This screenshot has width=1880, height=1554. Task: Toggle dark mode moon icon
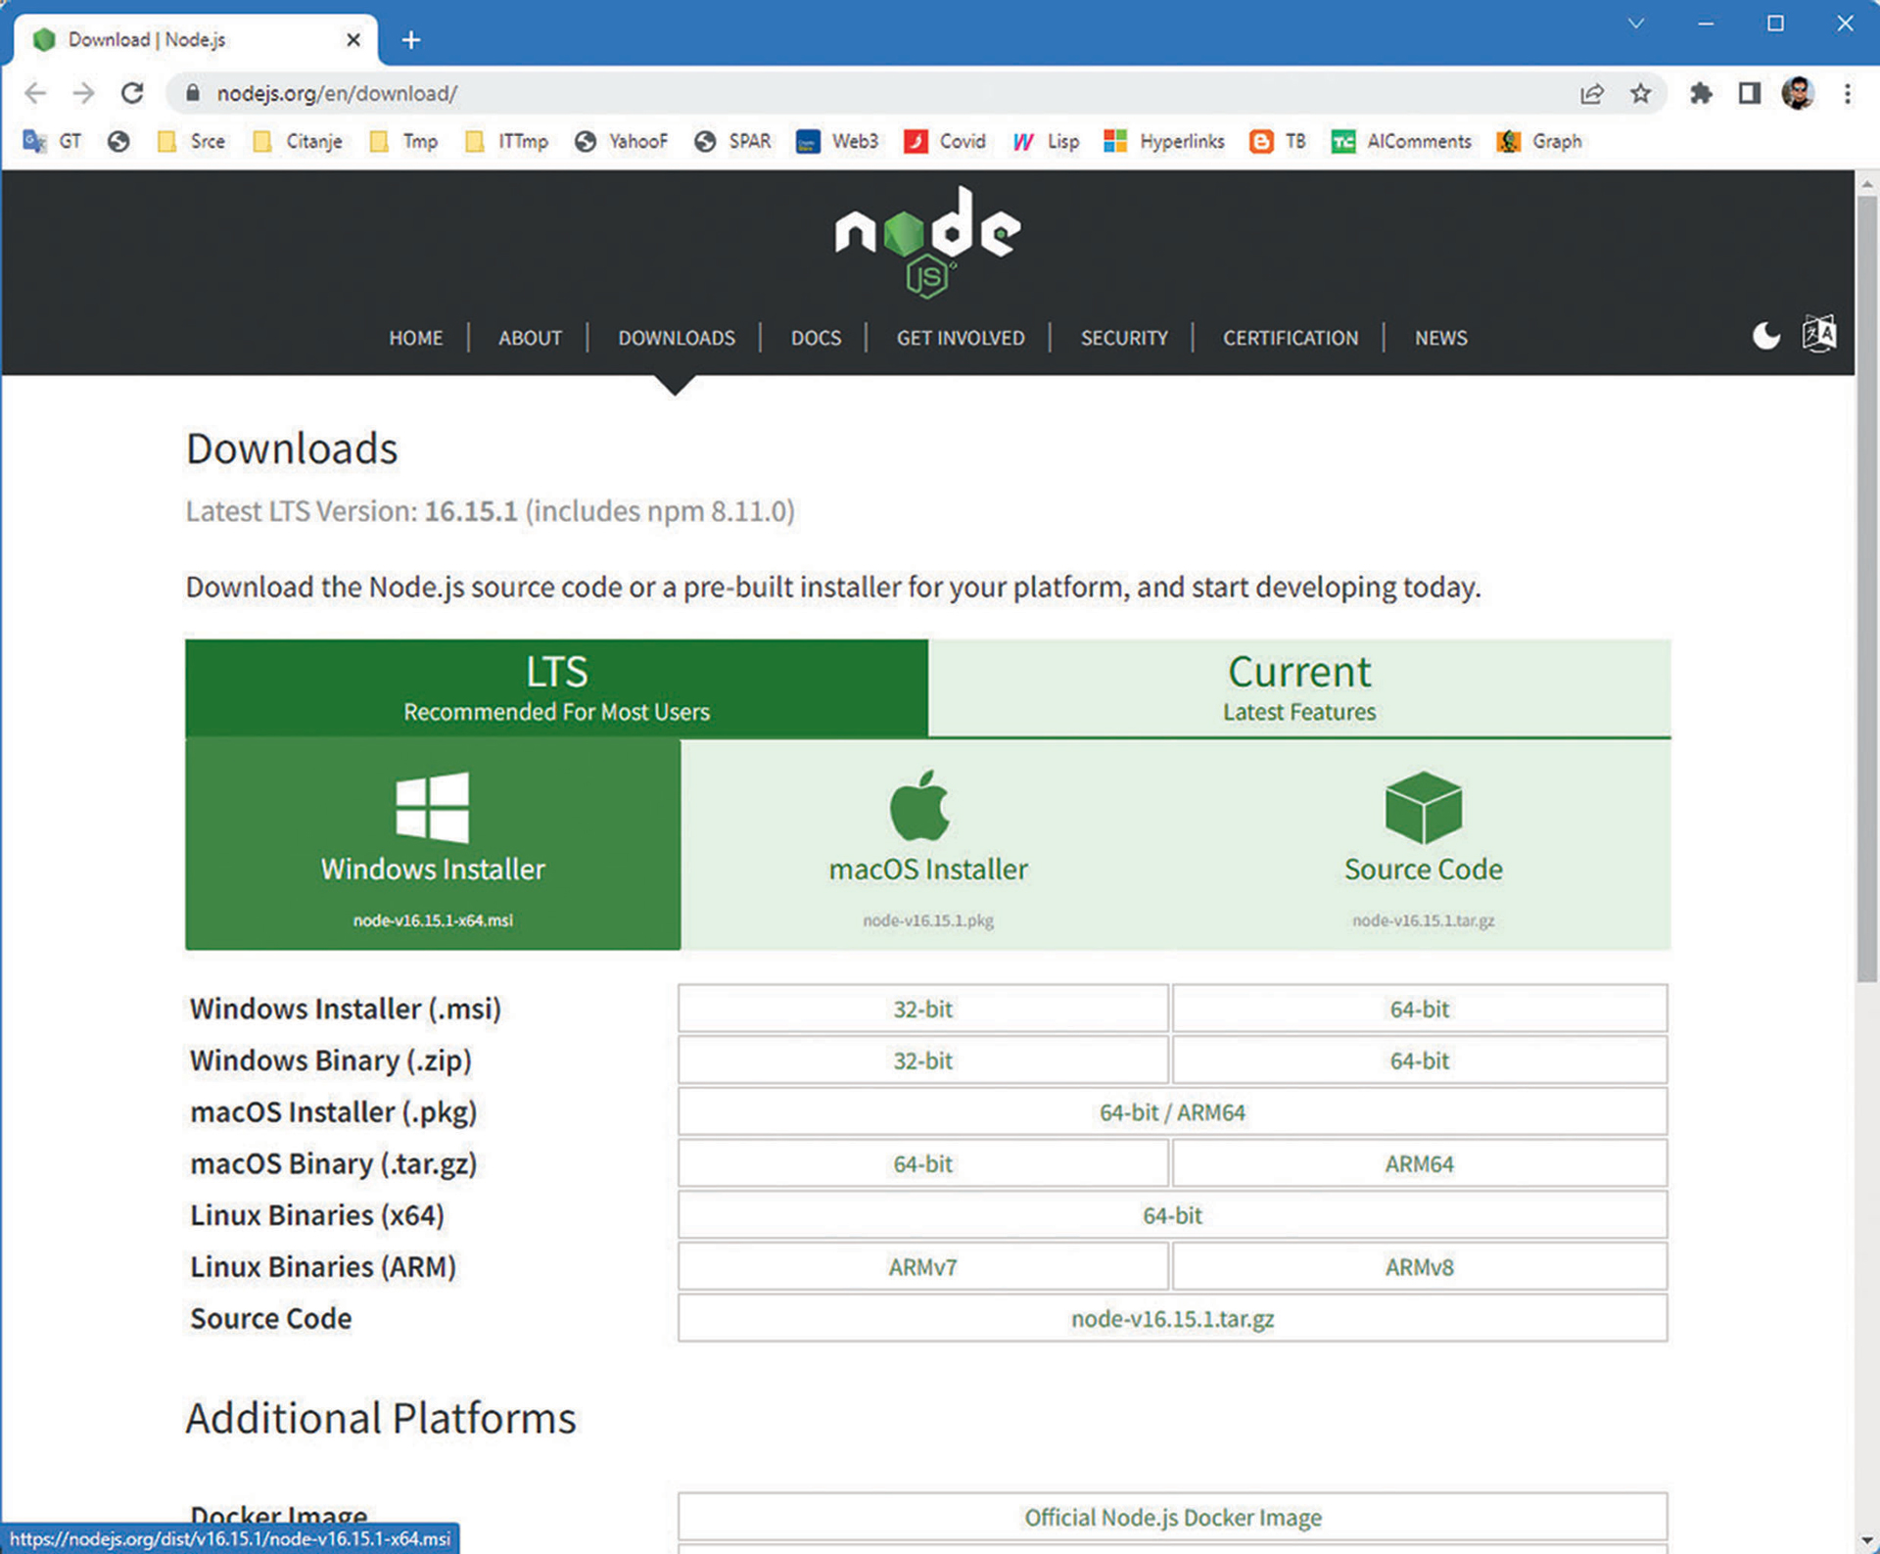coord(1765,337)
